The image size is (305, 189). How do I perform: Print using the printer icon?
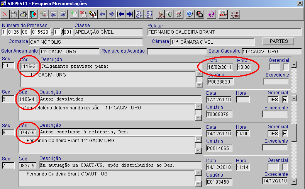point(24,14)
